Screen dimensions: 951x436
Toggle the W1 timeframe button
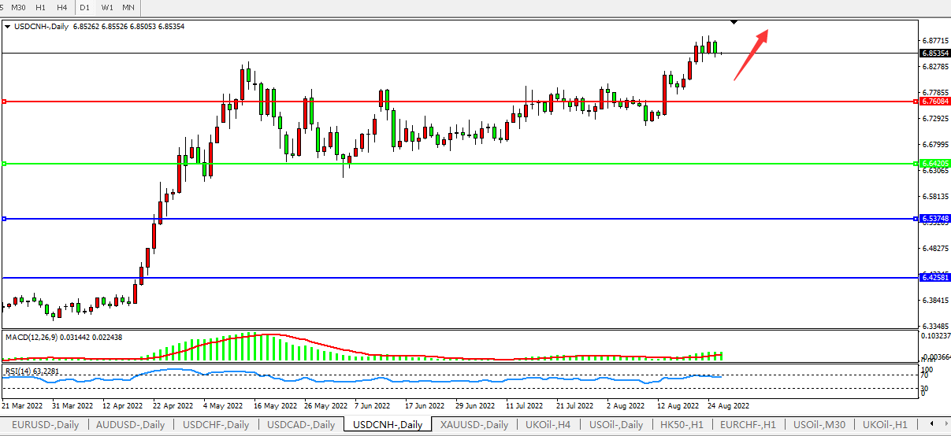(107, 7)
